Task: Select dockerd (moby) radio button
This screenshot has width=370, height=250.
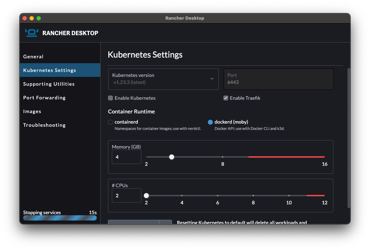Action: [210, 122]
